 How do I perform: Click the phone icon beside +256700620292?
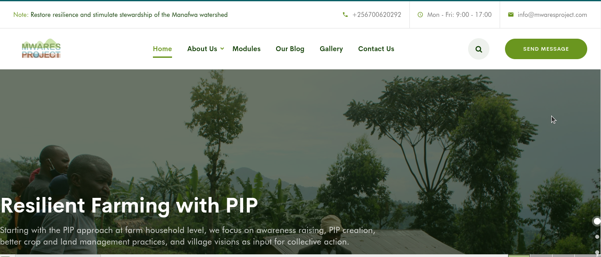click(345, 15)
